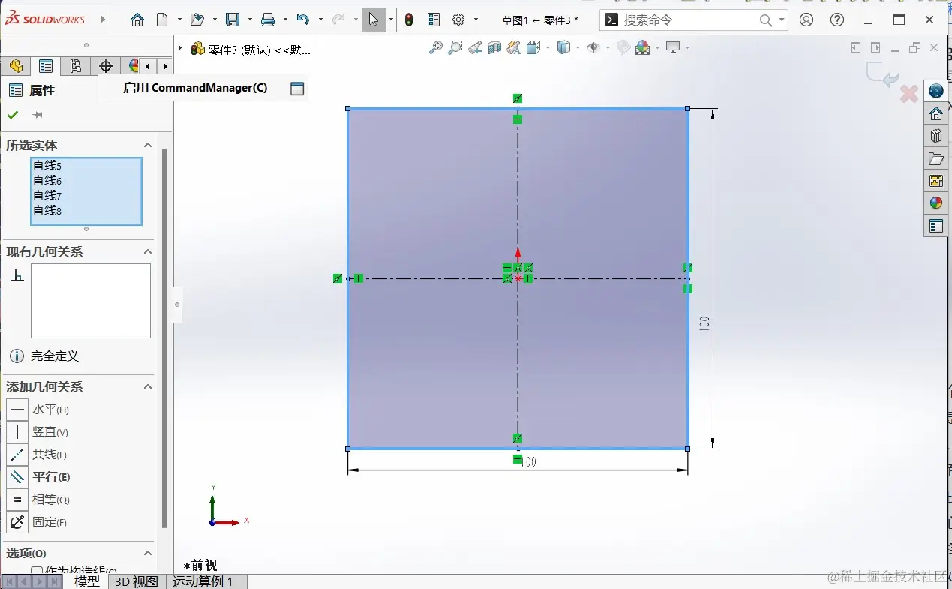Open Appearances and Scenes task pane tab
952x589 pixels.
pos(935,203)
